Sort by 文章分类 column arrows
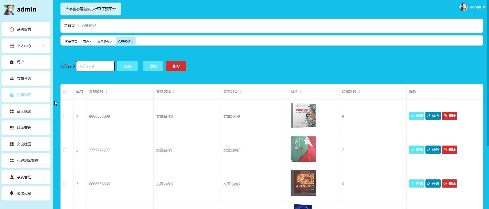489x209 pixels. pyautogui.click(x=241, y=92)
